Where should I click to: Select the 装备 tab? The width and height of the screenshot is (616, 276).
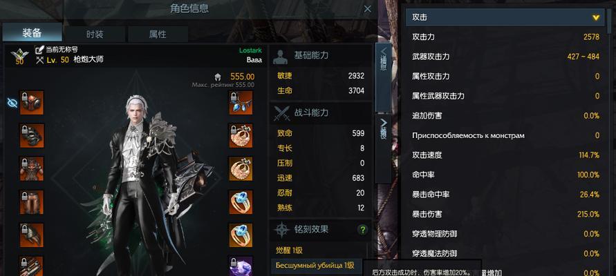[x=32, y=33]
